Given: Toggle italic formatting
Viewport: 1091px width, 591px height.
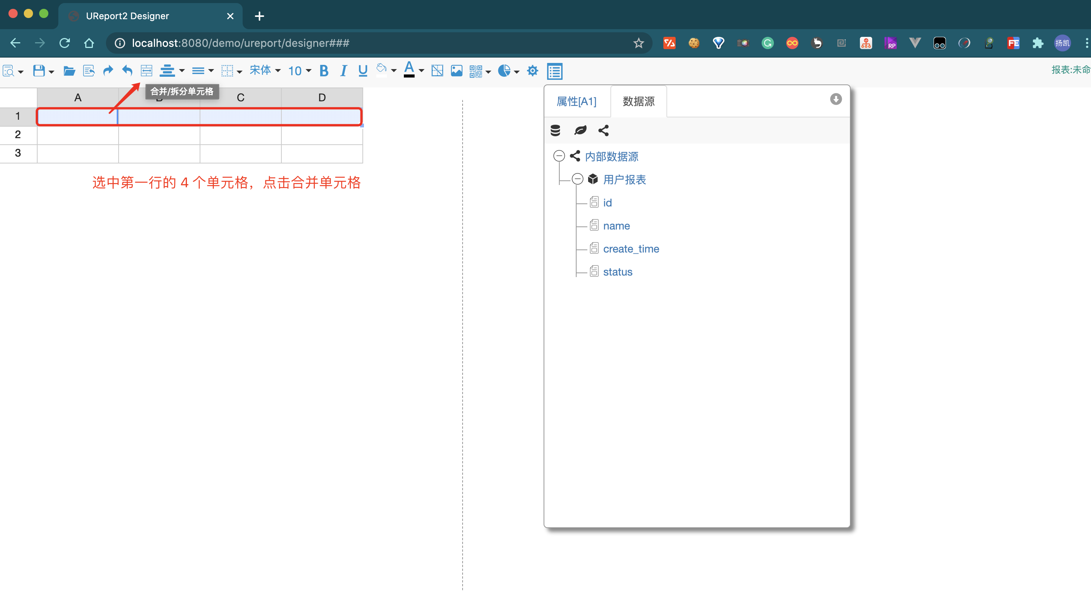Looking at the screenshot, I should click(x=344, y=71).
